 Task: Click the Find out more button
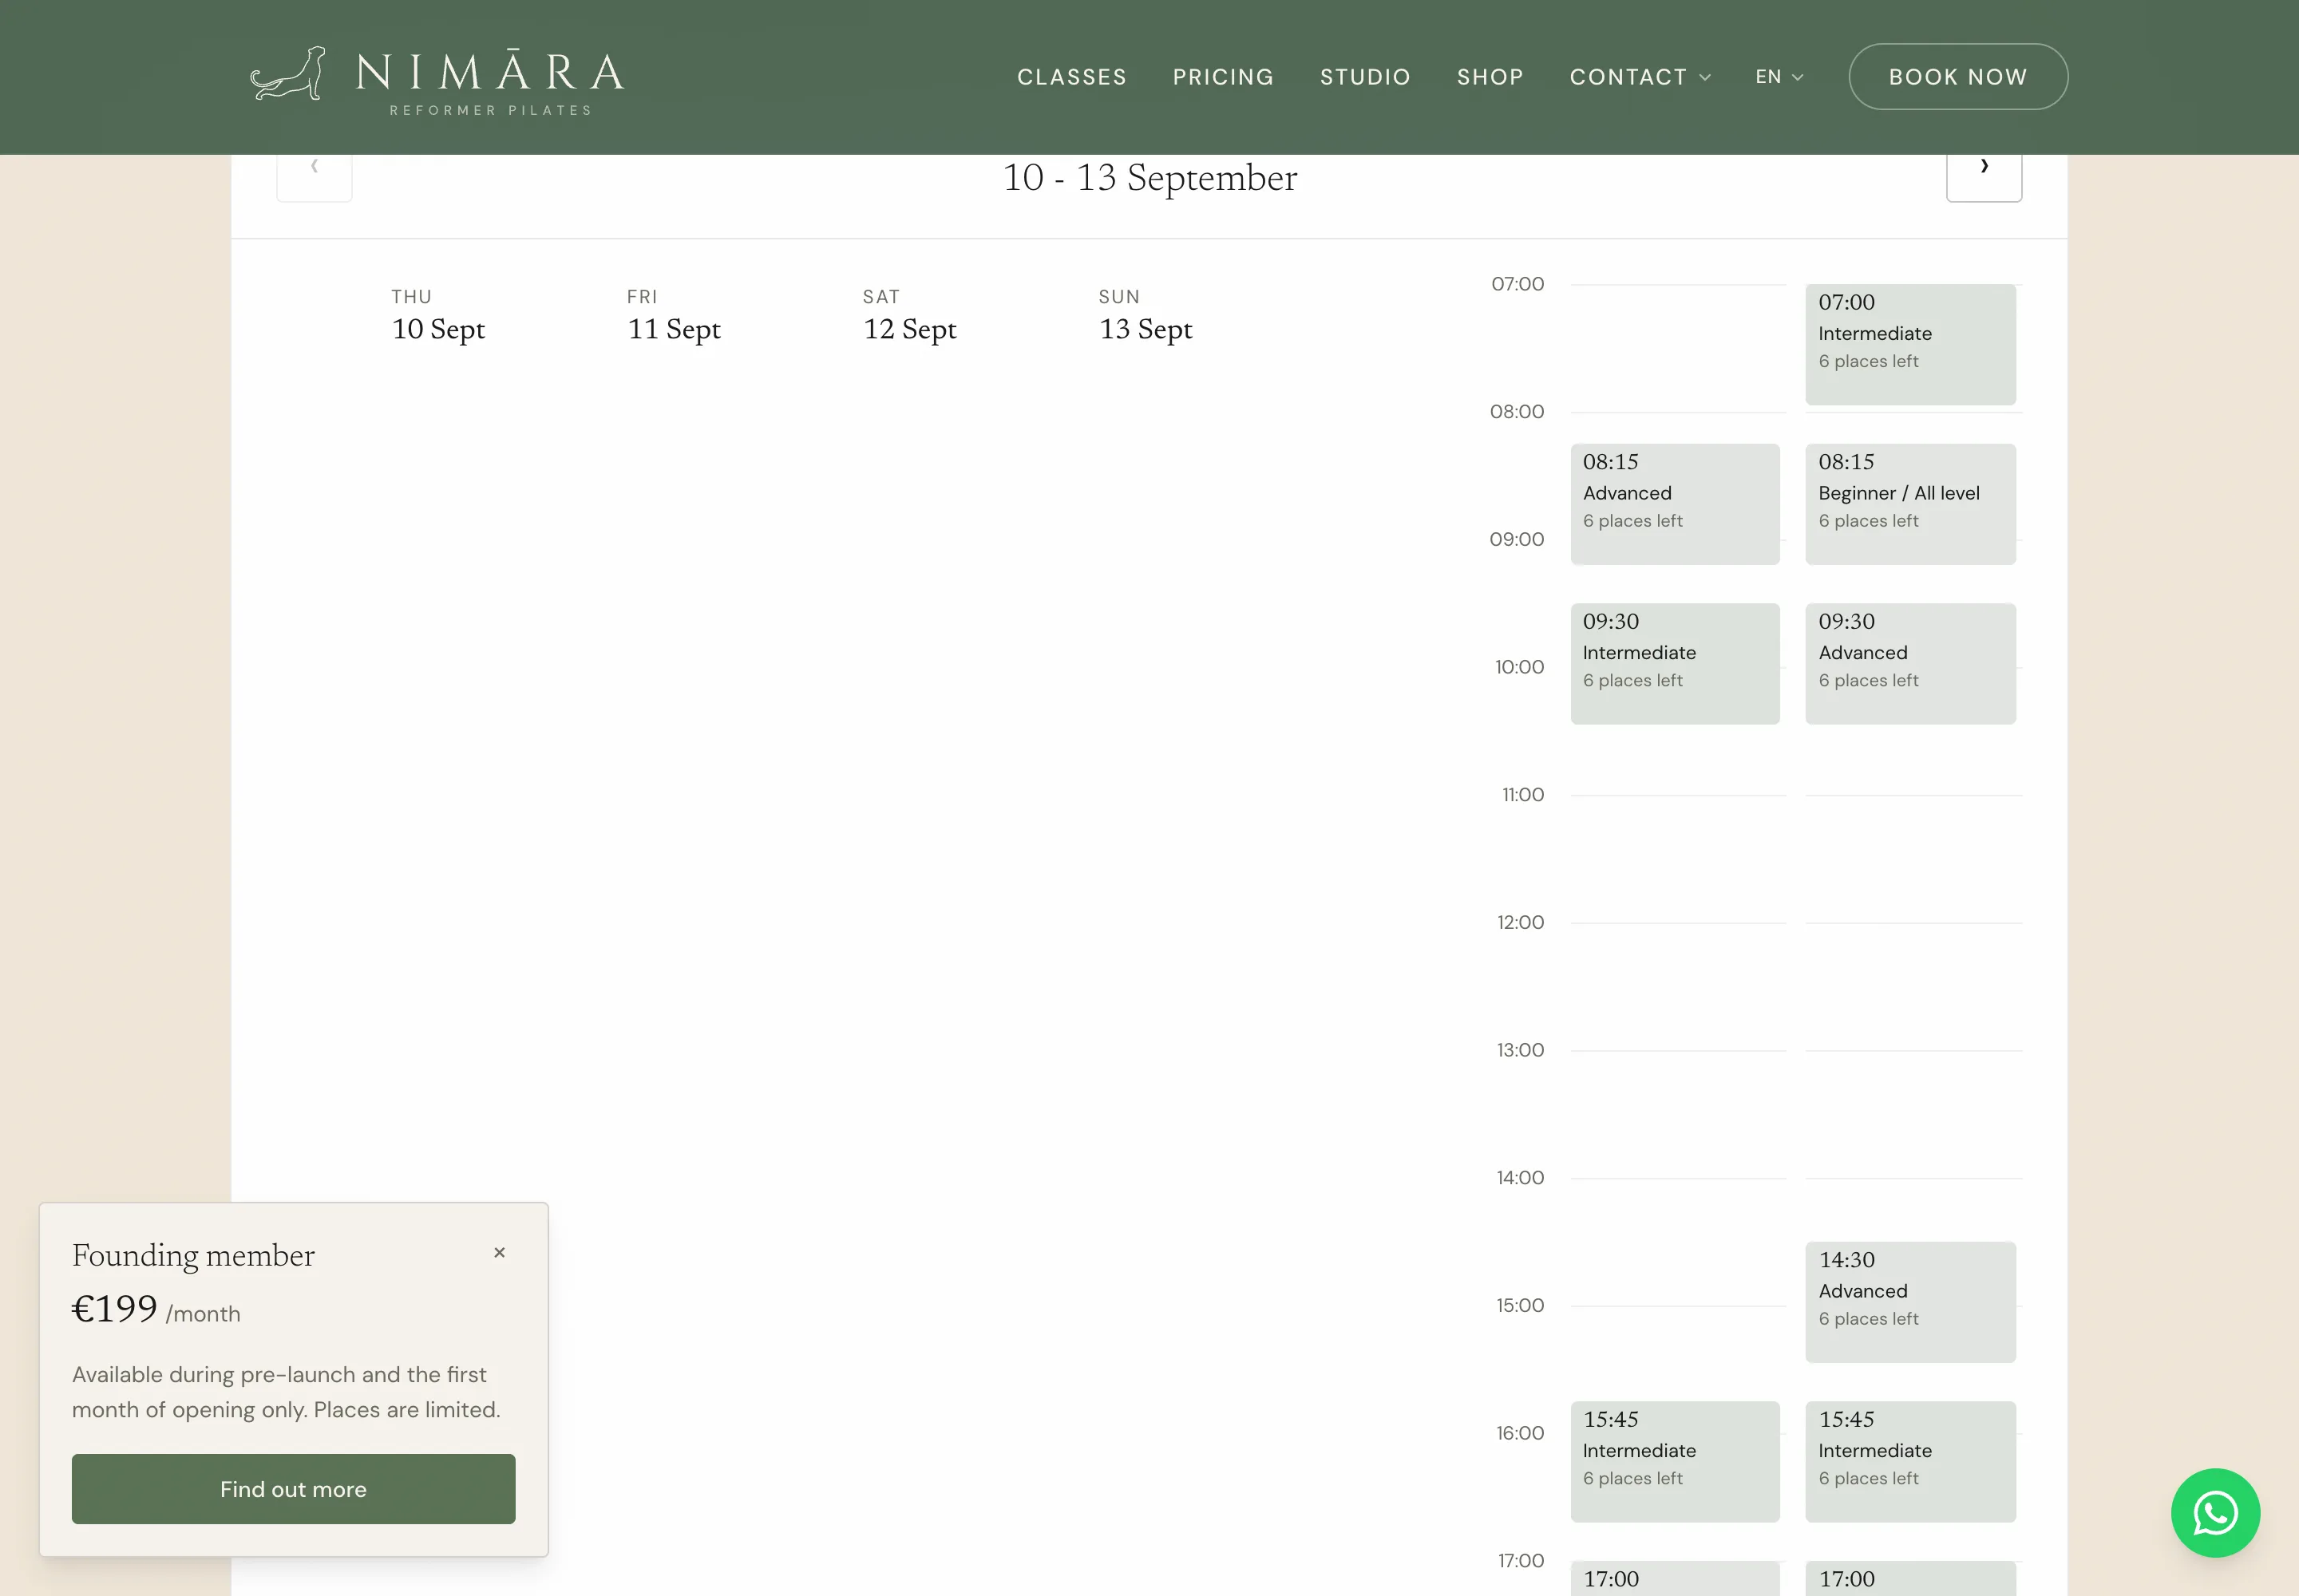coord(293,1488)
